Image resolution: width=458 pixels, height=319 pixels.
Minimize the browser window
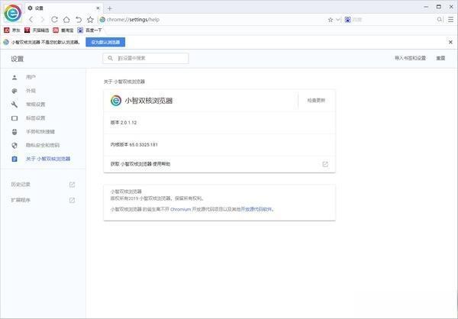pos(426,6)
